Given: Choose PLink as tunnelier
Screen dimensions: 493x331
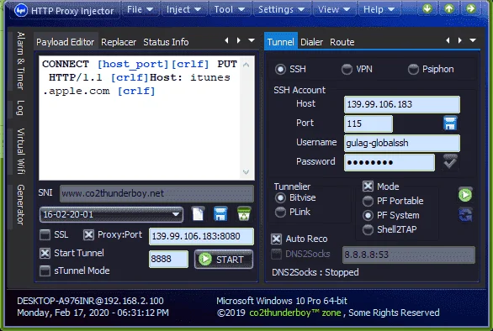Looking at the screenshot, I should click(293, 212).
